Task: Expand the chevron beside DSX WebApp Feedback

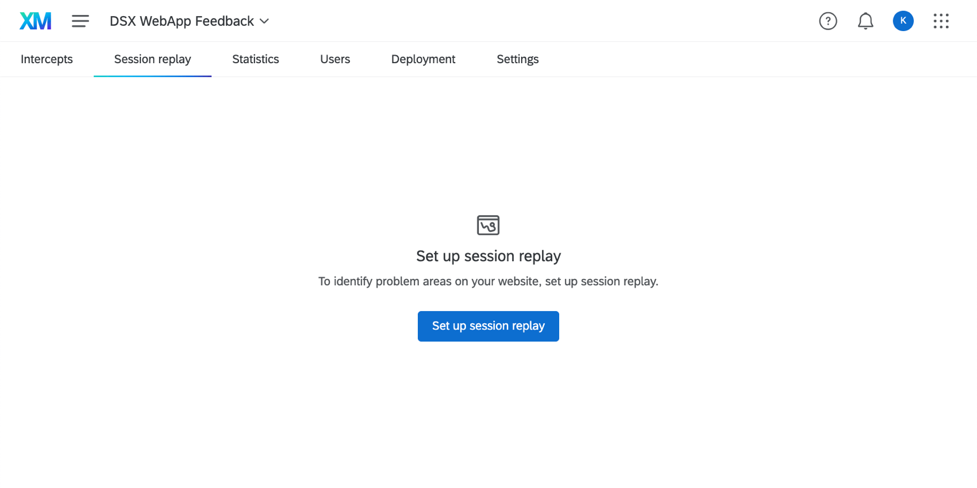Action: coord(264,21)
